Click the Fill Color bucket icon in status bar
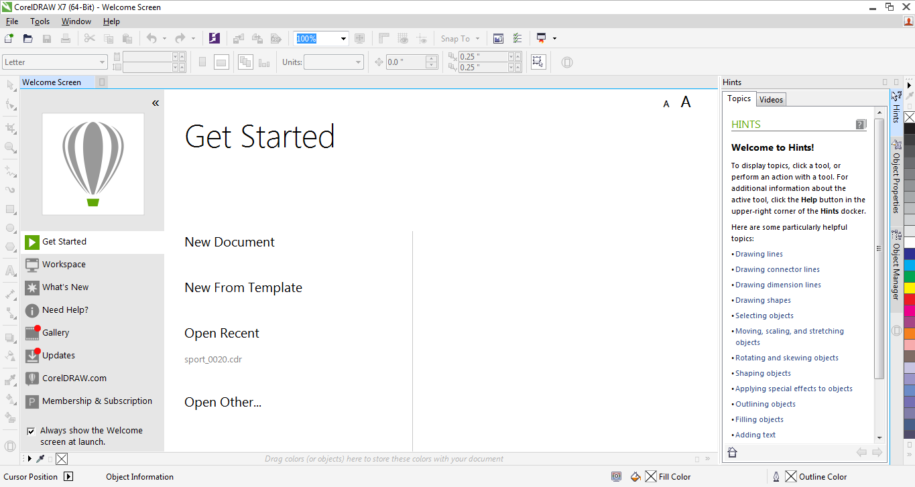Image resolution: width=915 pixels, height=487 pixels. (635, 477)
